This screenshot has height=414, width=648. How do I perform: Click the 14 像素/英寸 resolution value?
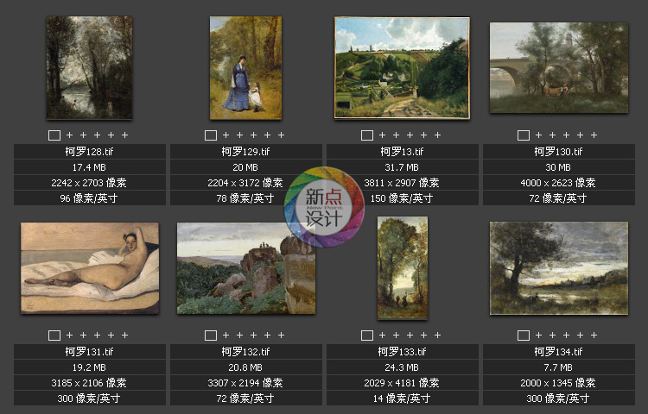[x=402, y=398]
